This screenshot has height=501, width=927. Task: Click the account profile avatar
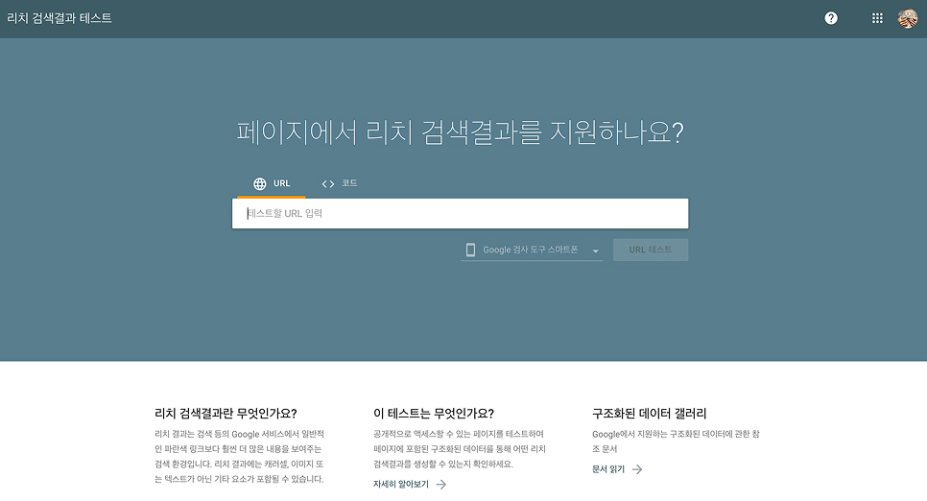908,18
